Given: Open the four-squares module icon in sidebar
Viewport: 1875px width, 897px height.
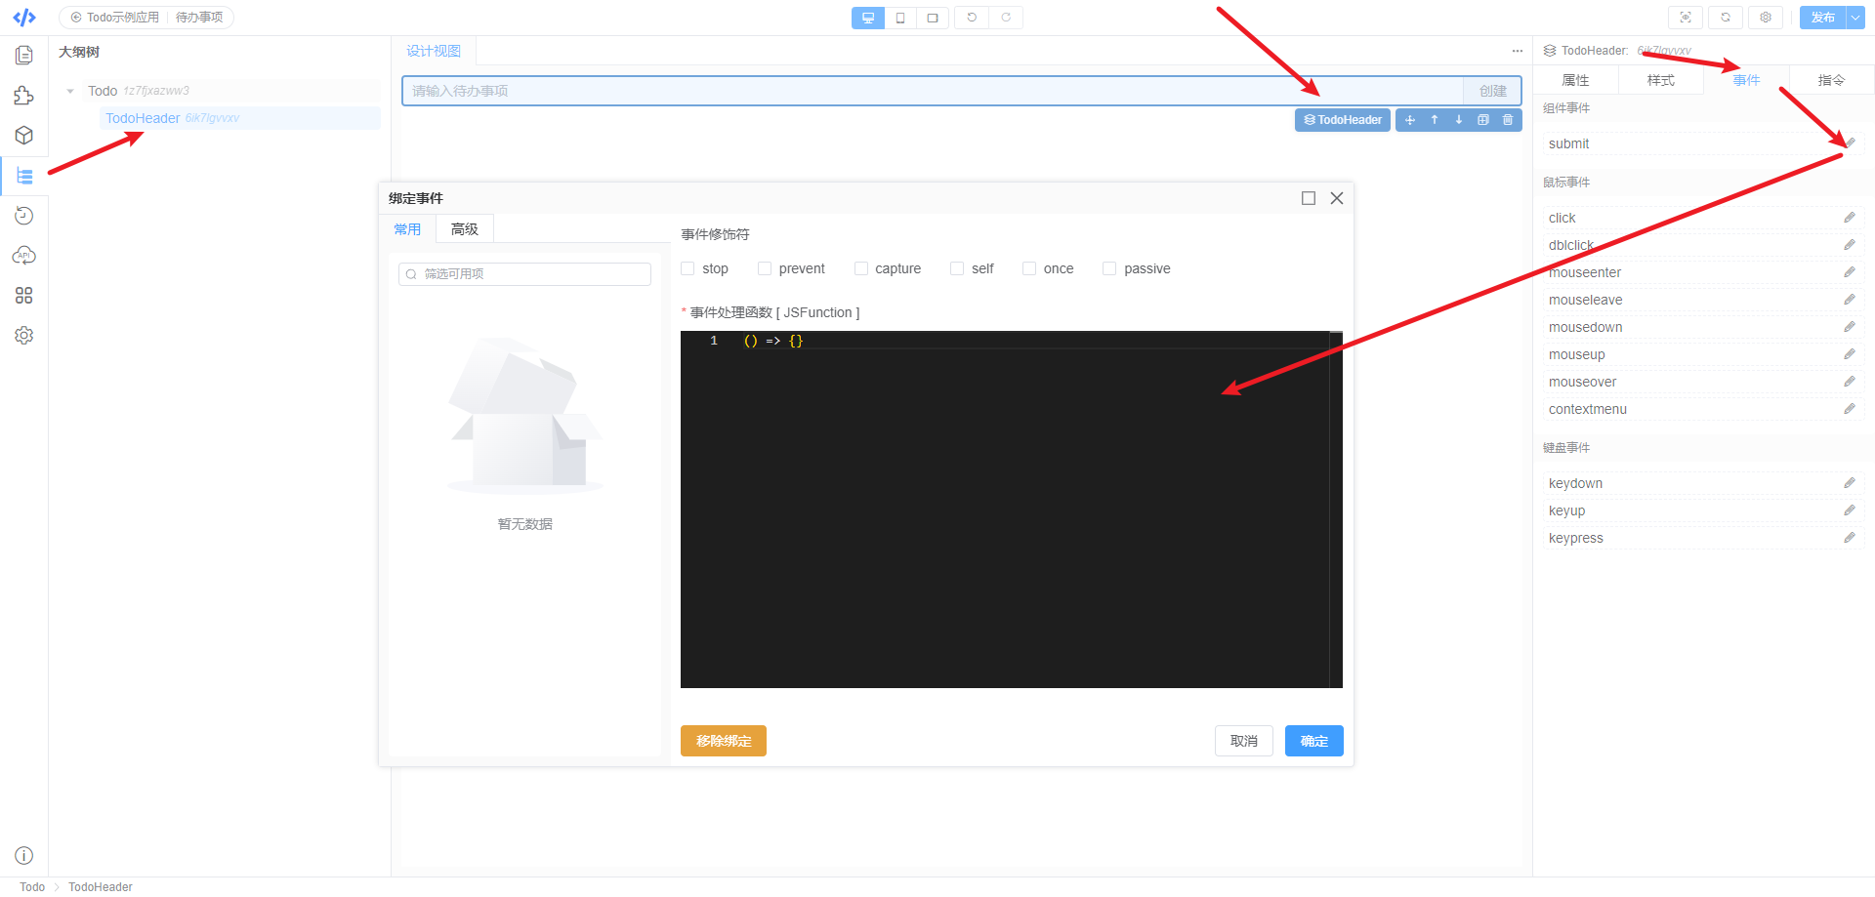Looking at the screenshot, I should click(24, 296).
